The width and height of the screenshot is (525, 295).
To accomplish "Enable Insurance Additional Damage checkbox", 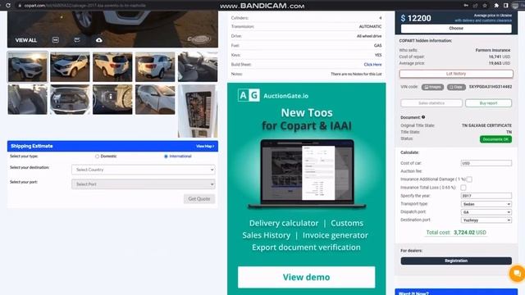I will coord(469,179).
